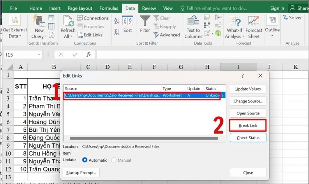Screen dimensions: 309x184
Task: Click the Share button
Action: click(x=299, y=8)
